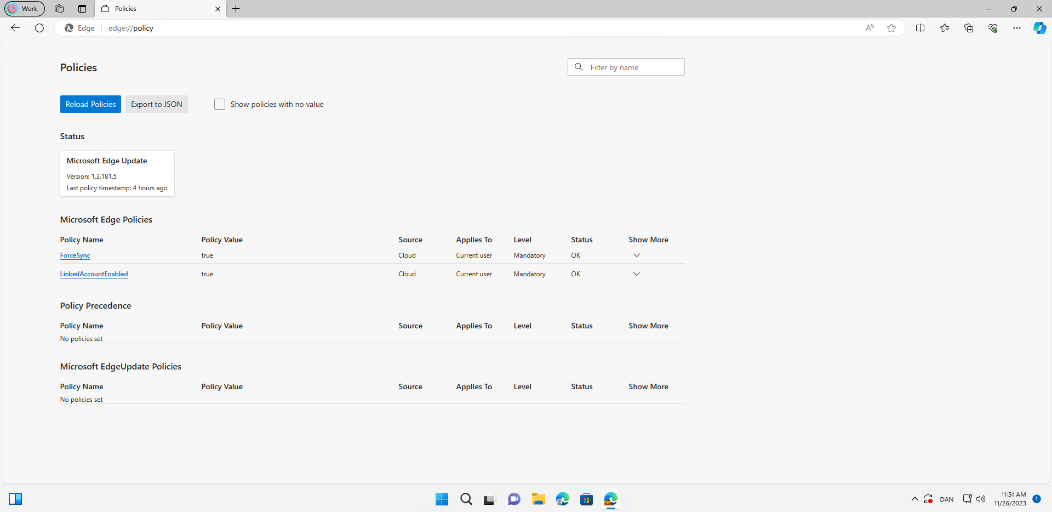Image resolution: width=1052 pixels, height=512 pixels.
Task: Open network status in system tray
Action: 968,499
